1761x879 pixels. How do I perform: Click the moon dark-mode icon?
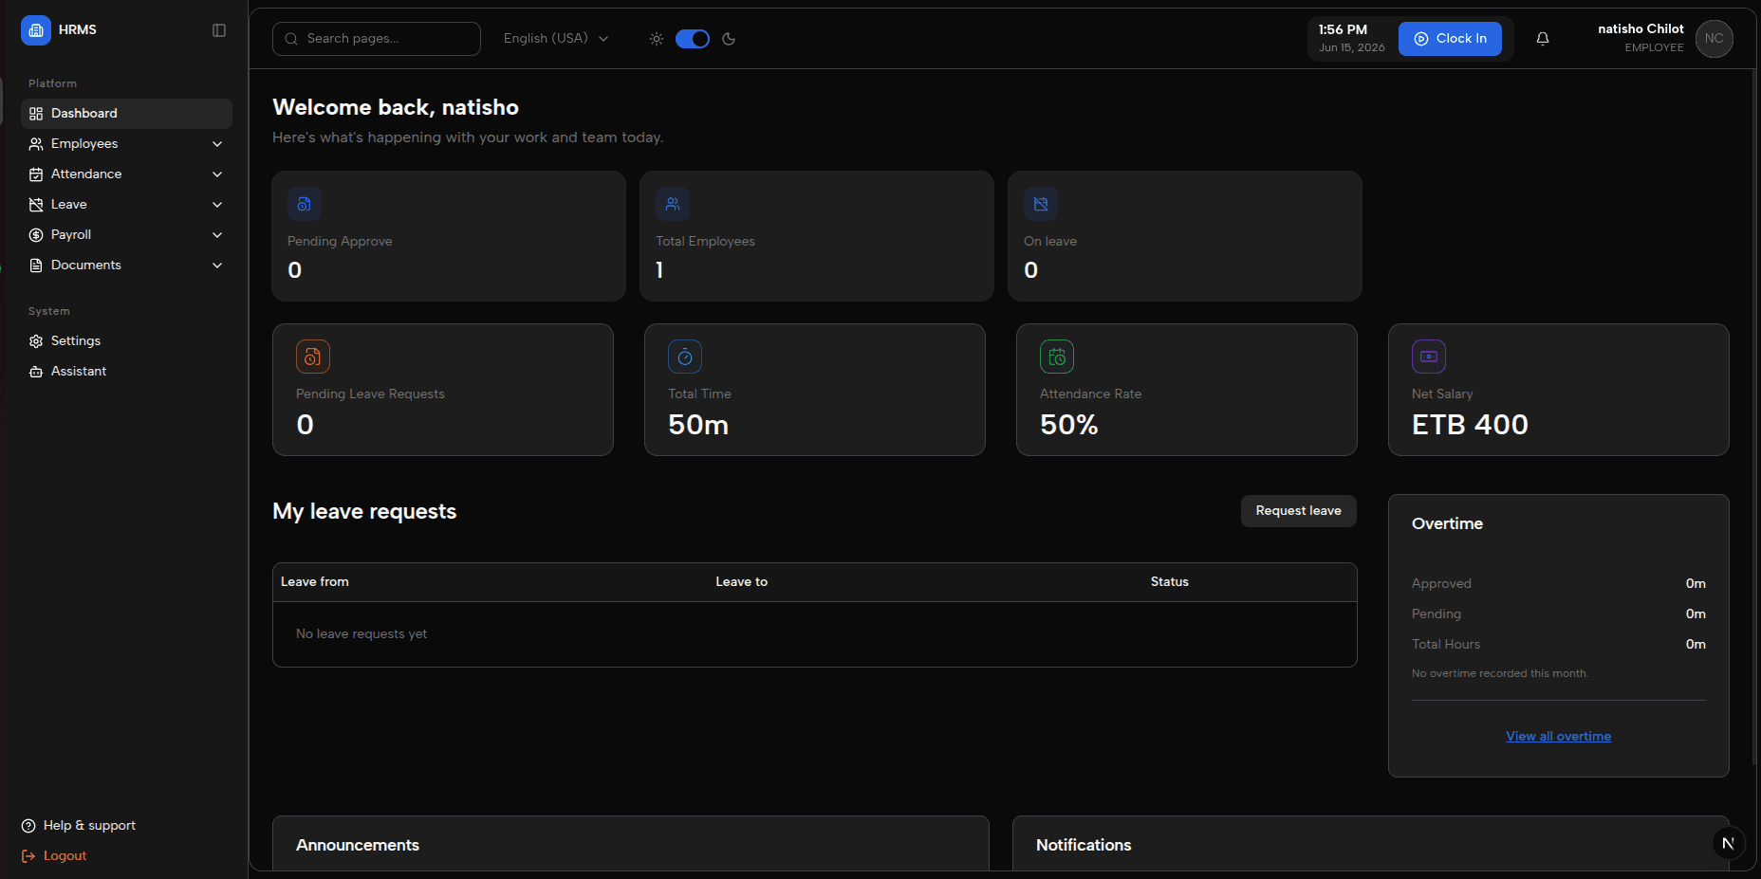pyautogui.click(x=729, y=39)
